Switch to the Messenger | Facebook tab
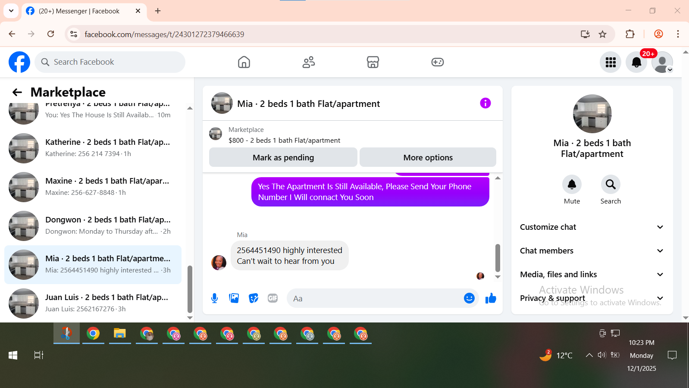This screenshot has height=388, width=689. [x=84, y=11]
